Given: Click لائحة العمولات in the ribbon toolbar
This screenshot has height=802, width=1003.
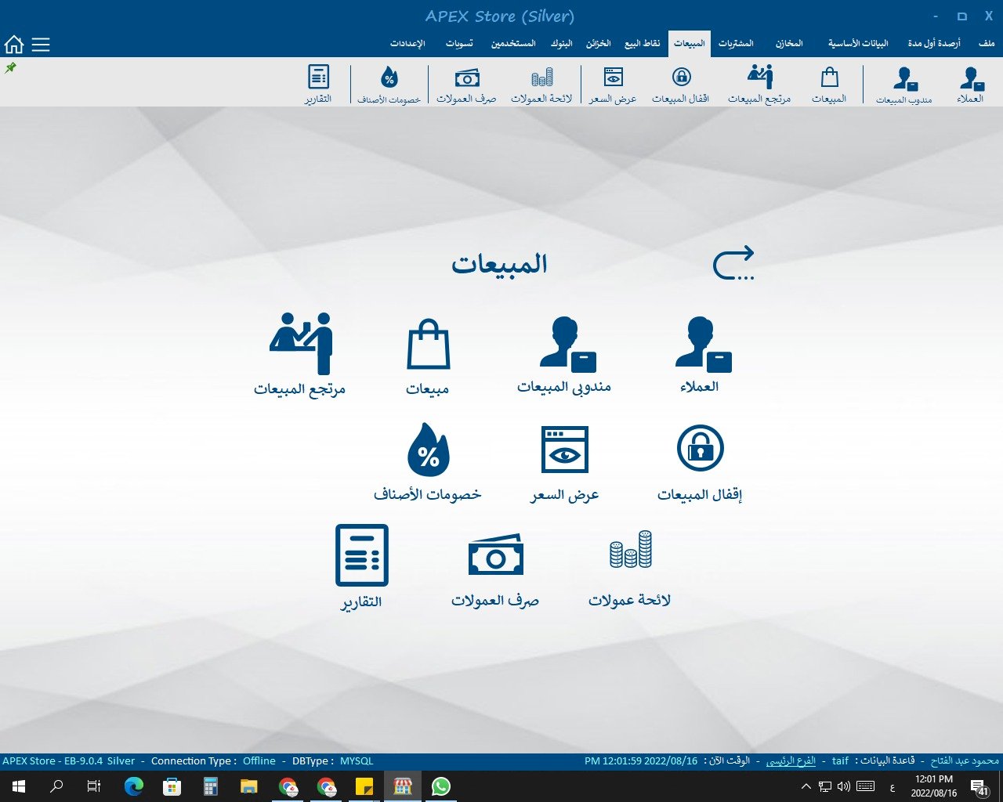Looking at the screenshot, I should pyautogui.click(x=541, y=85).
